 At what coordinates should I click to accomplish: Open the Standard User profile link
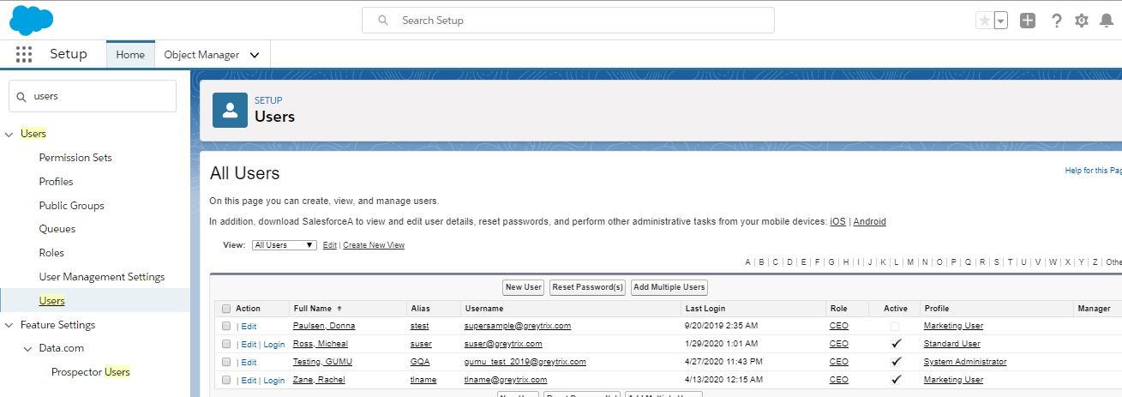[951, 344]
